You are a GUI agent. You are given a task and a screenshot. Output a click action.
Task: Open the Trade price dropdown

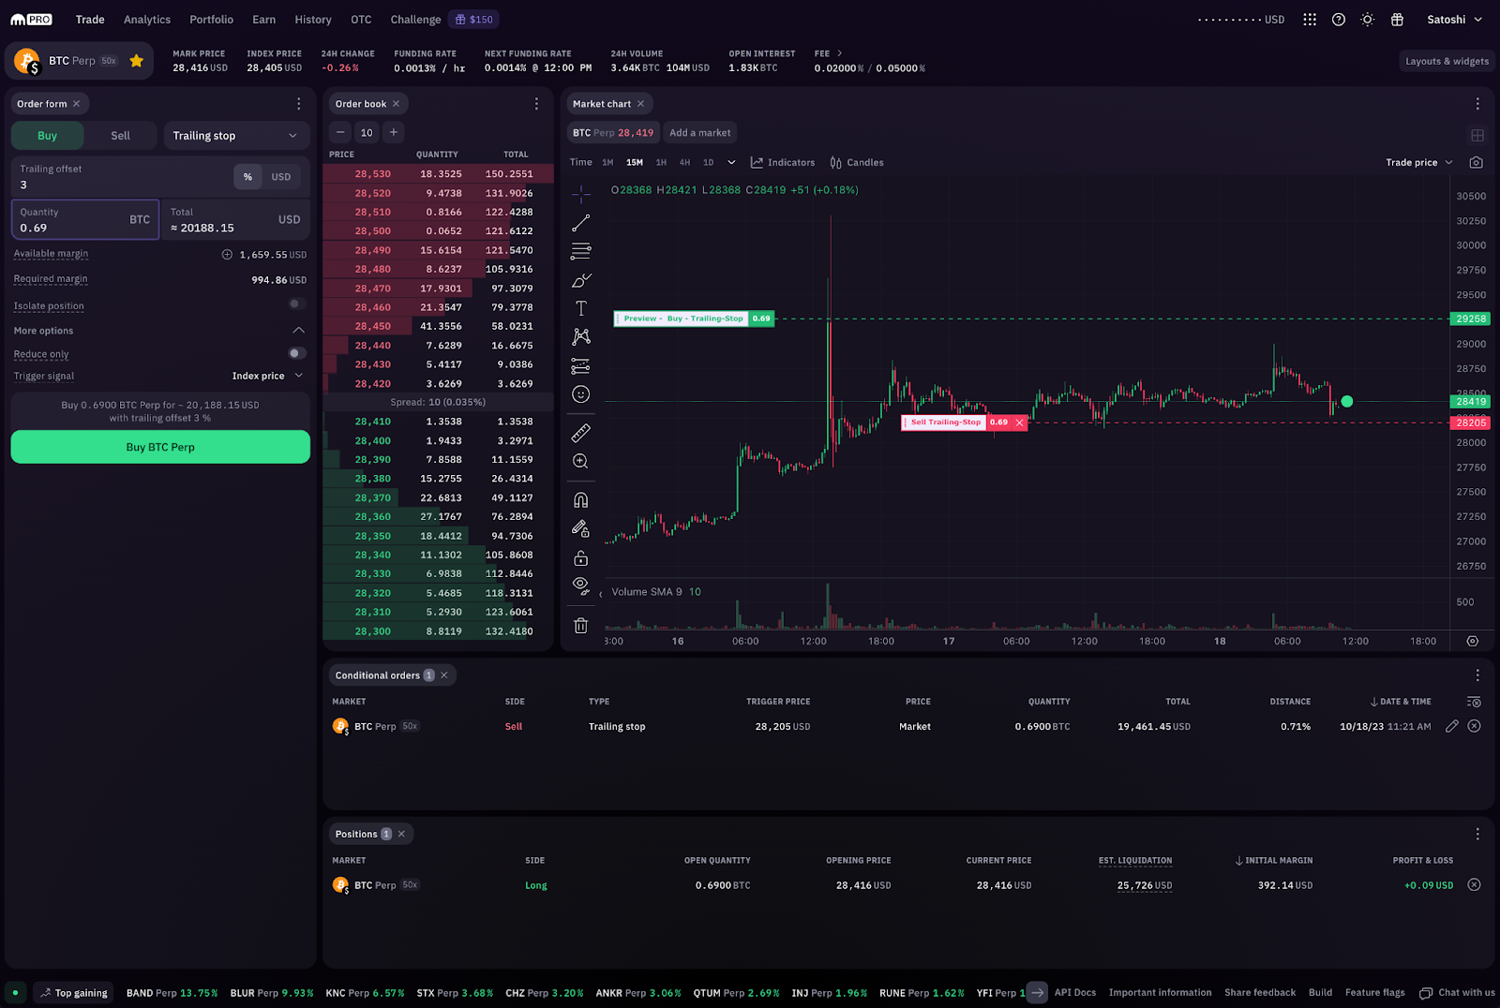click(x=1419, y=162)
